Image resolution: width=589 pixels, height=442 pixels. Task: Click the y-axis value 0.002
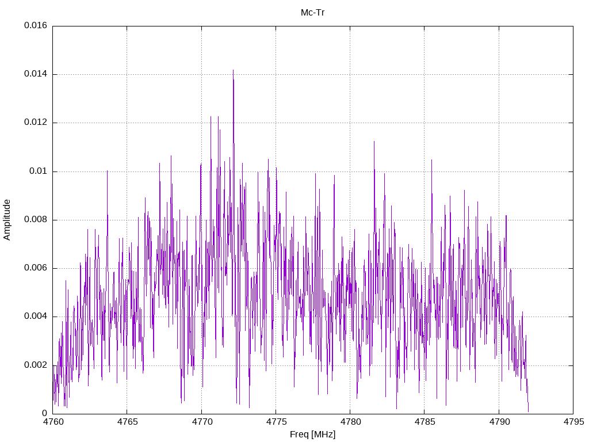click(x=36, y=365)
